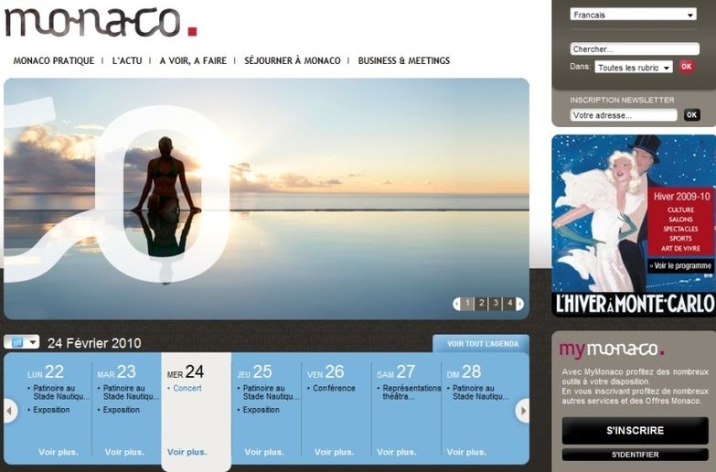Focus the Votre adresse newsletter field
Viewport: 716px width, 472px height.
click(x=624, y=115)
